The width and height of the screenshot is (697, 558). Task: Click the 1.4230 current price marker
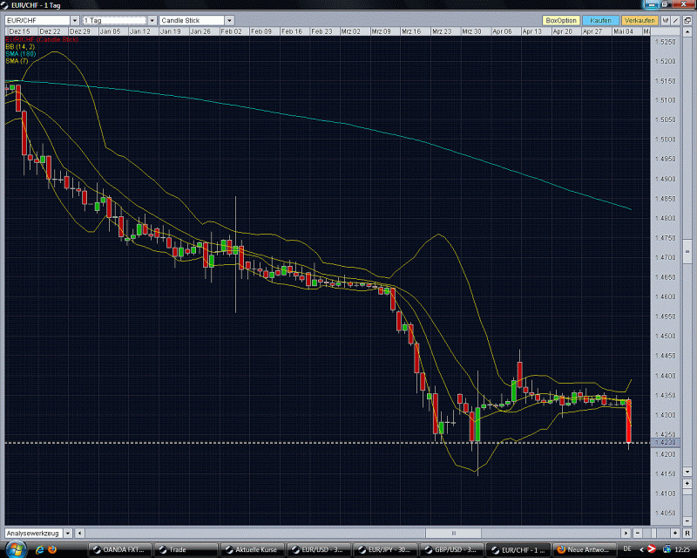click(665, 442)
